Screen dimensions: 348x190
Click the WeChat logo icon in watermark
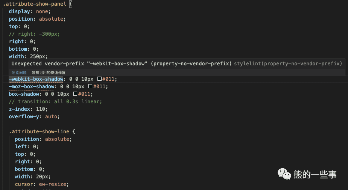pyautogui.click(x=284, y=174)
